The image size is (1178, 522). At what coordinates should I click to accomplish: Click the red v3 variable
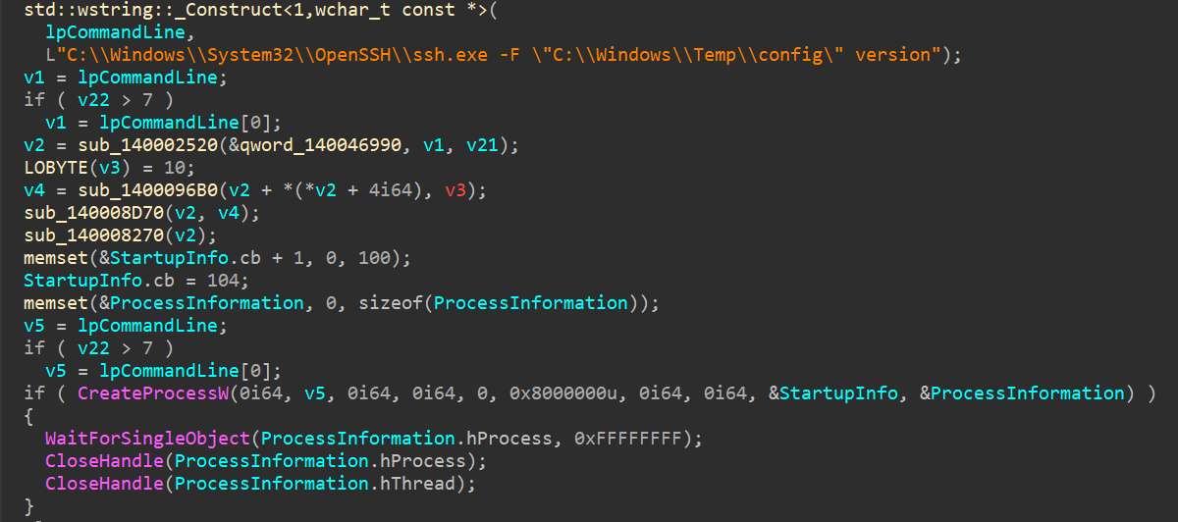(455, 190)
